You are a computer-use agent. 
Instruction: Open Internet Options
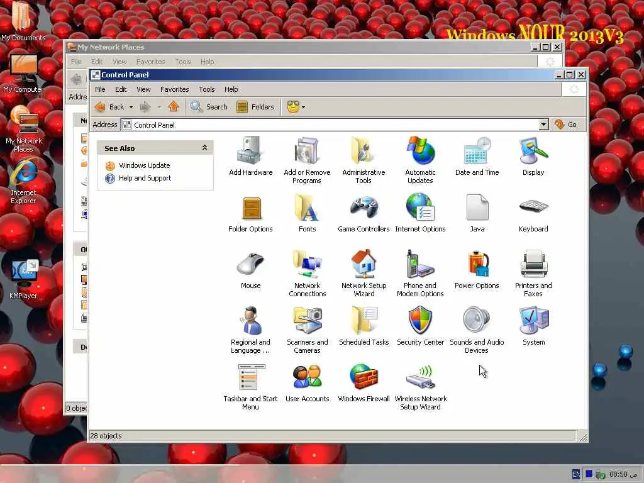pyautogui.click(x=420, y=214)
